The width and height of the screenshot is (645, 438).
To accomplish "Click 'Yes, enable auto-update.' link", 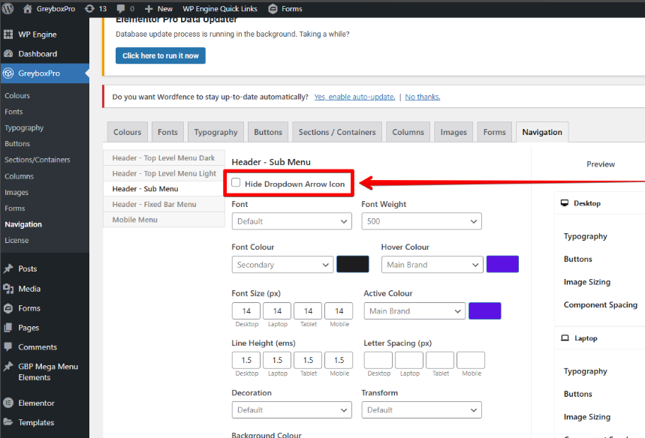I will [x=354, y=97].
